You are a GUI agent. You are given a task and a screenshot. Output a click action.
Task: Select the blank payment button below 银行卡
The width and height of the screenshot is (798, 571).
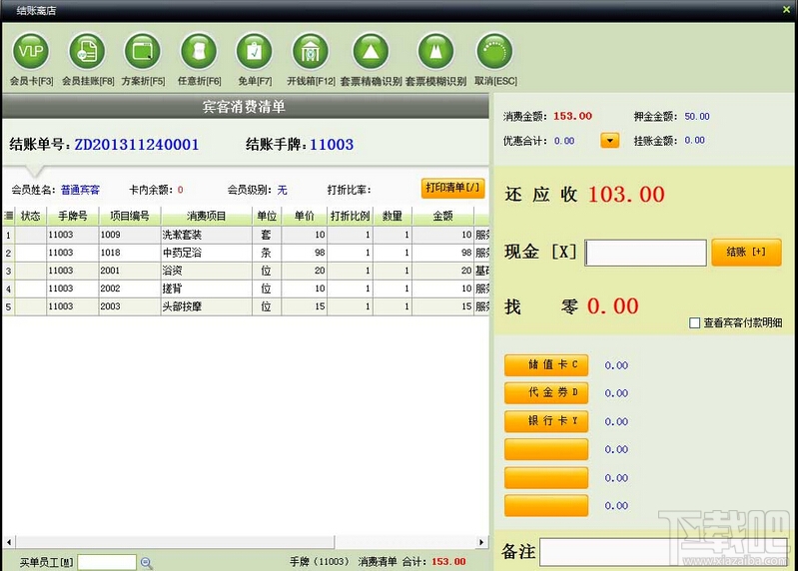tap(546, 449)
